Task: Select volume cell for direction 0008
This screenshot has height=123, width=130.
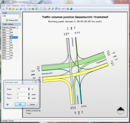Action: pyautogui.click(x=14, y=48)
